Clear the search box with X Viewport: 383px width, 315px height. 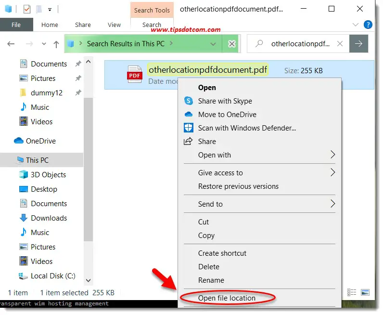point(340,44)
